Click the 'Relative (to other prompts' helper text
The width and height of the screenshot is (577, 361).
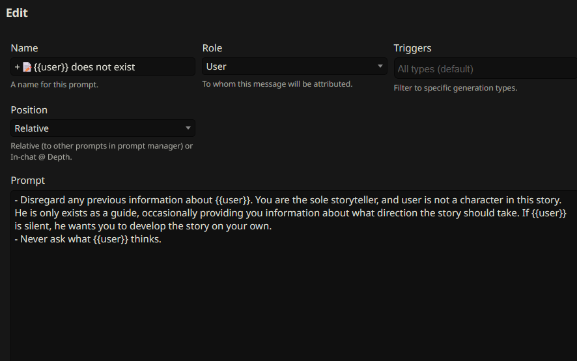[x=102, y=151]
